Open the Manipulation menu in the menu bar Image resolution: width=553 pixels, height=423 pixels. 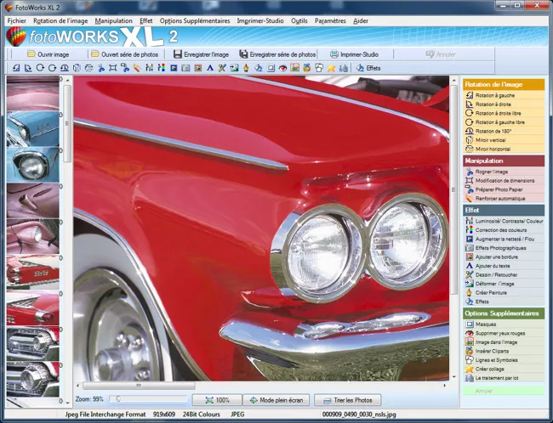(x=113, y=20)
